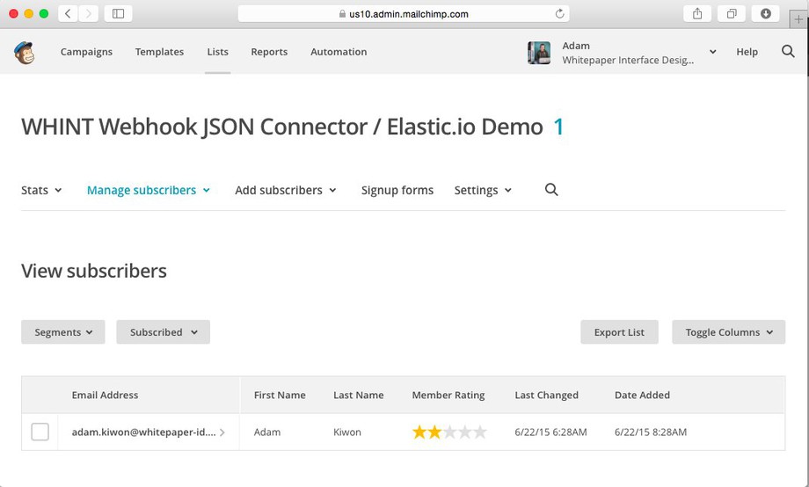Open subscriber profile arrow beside email
809x487 pixels.
(x=222, y=432)
